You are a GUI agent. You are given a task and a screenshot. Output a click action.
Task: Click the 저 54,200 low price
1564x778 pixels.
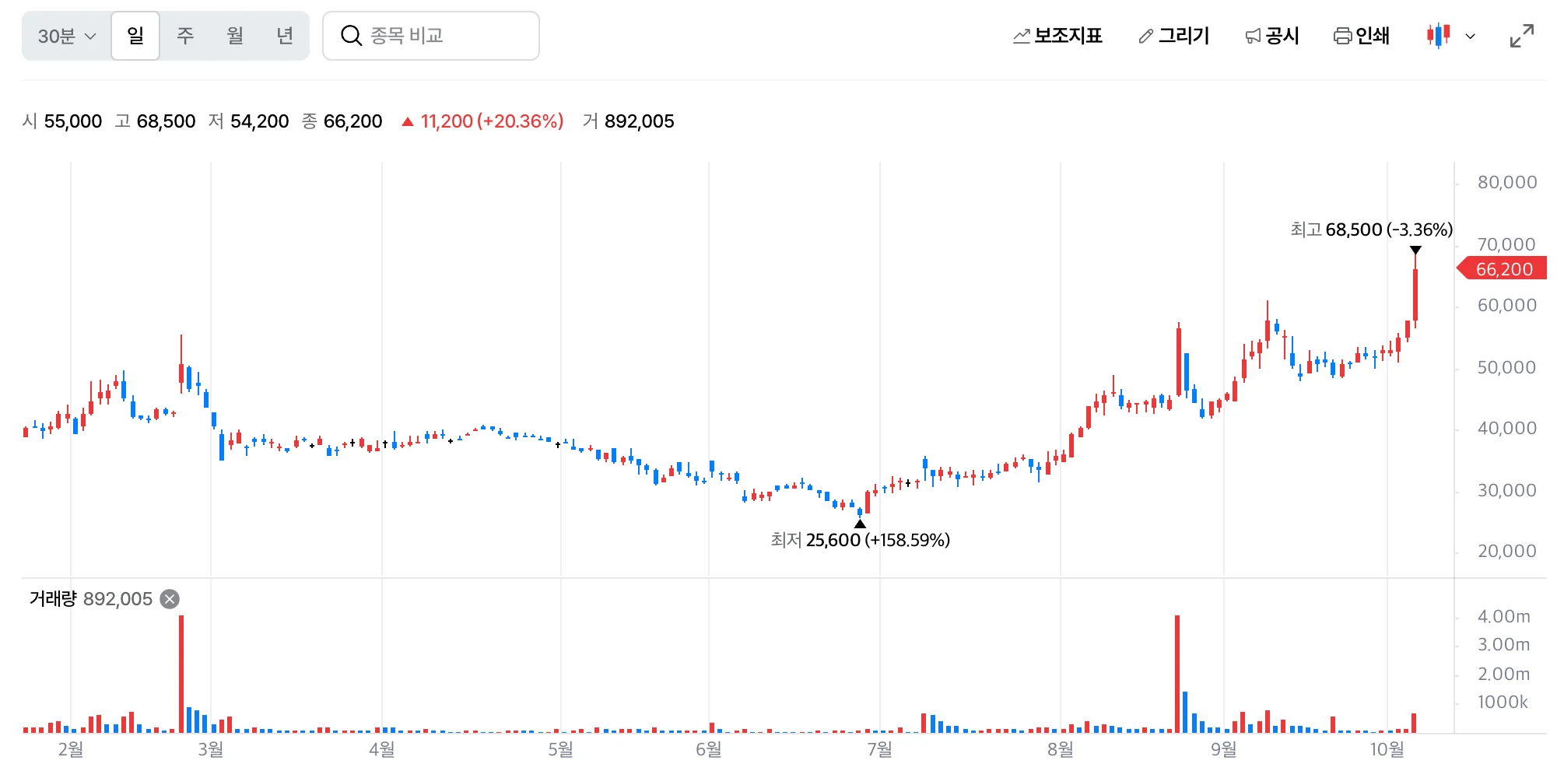(249, 121)
